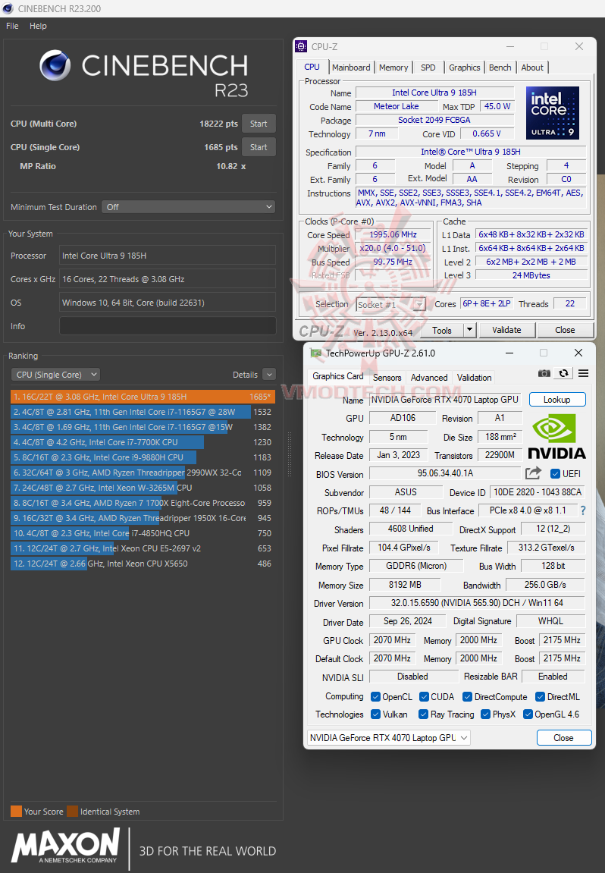
Task: Click the NVIDIA logo in GPU-Z
Action: click(556, 438)
